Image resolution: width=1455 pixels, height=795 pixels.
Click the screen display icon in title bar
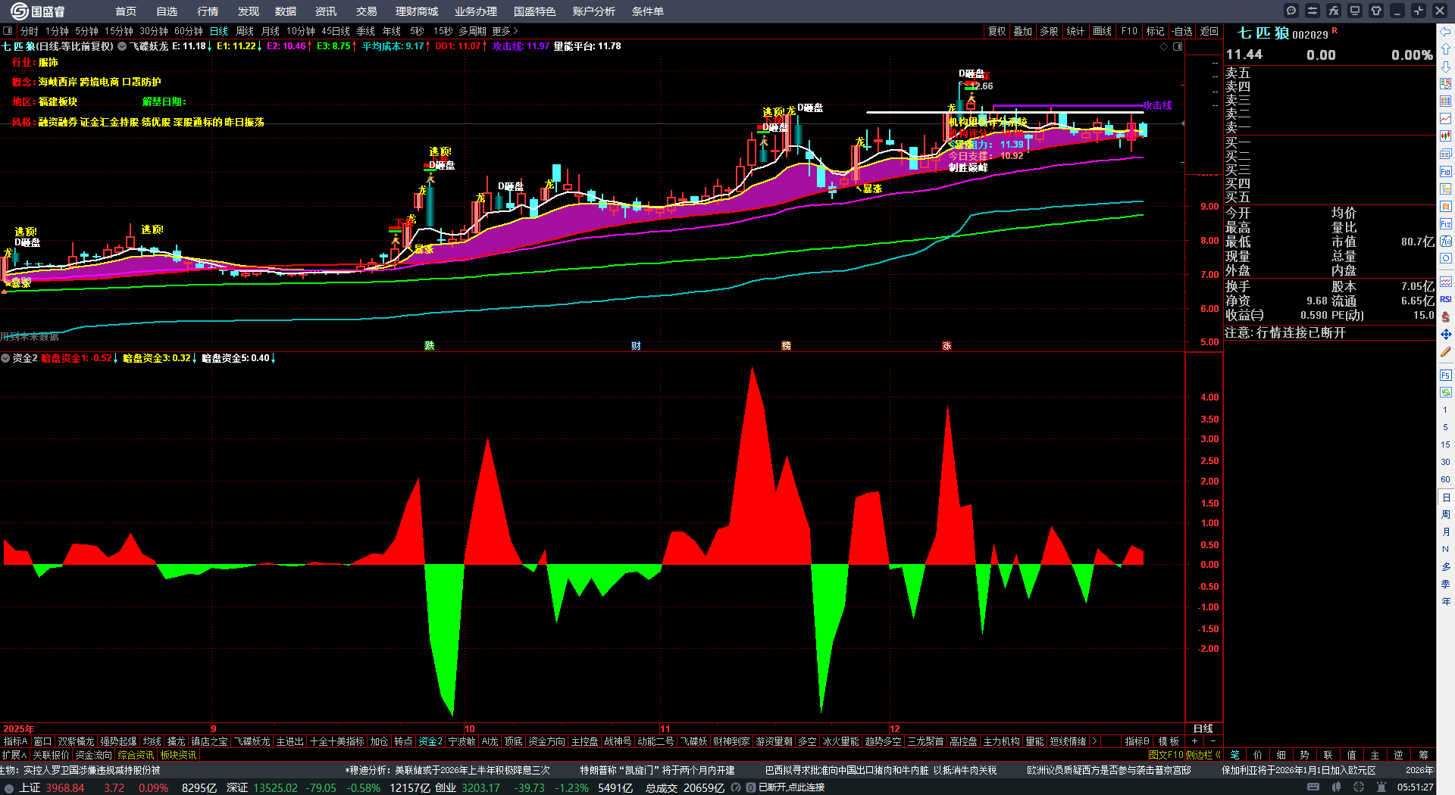pyautogui.click(x=1355, y=11)
